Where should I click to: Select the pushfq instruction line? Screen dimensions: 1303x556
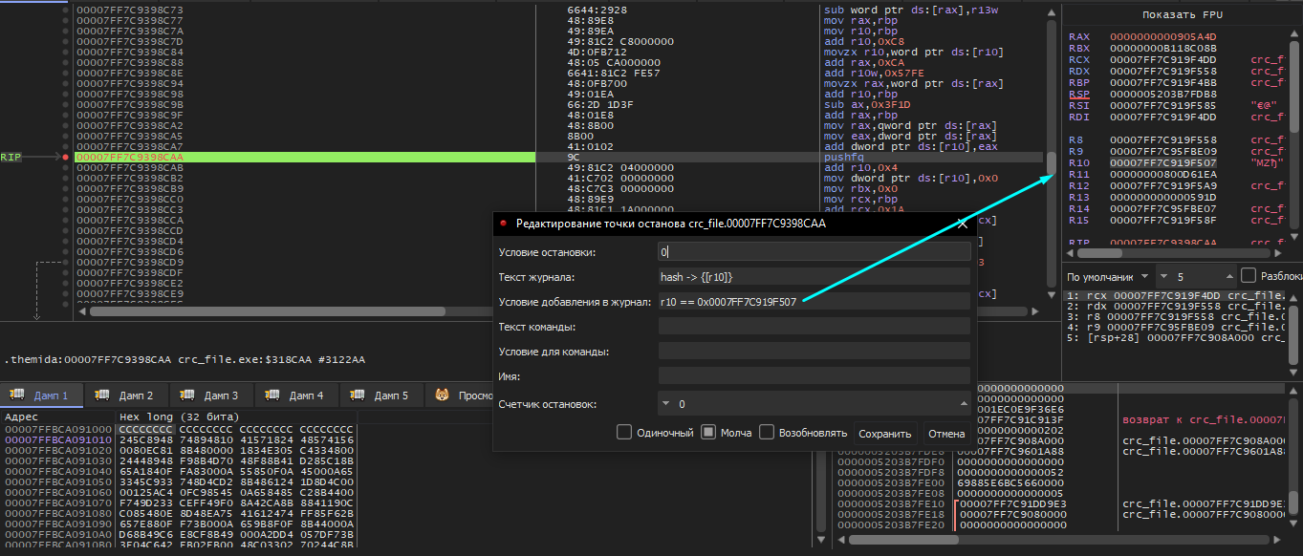843,157
